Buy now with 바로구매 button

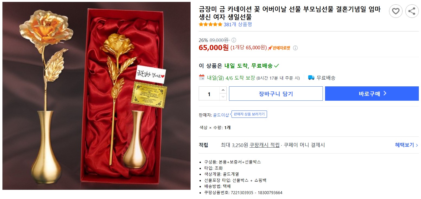tap(372, 94)
